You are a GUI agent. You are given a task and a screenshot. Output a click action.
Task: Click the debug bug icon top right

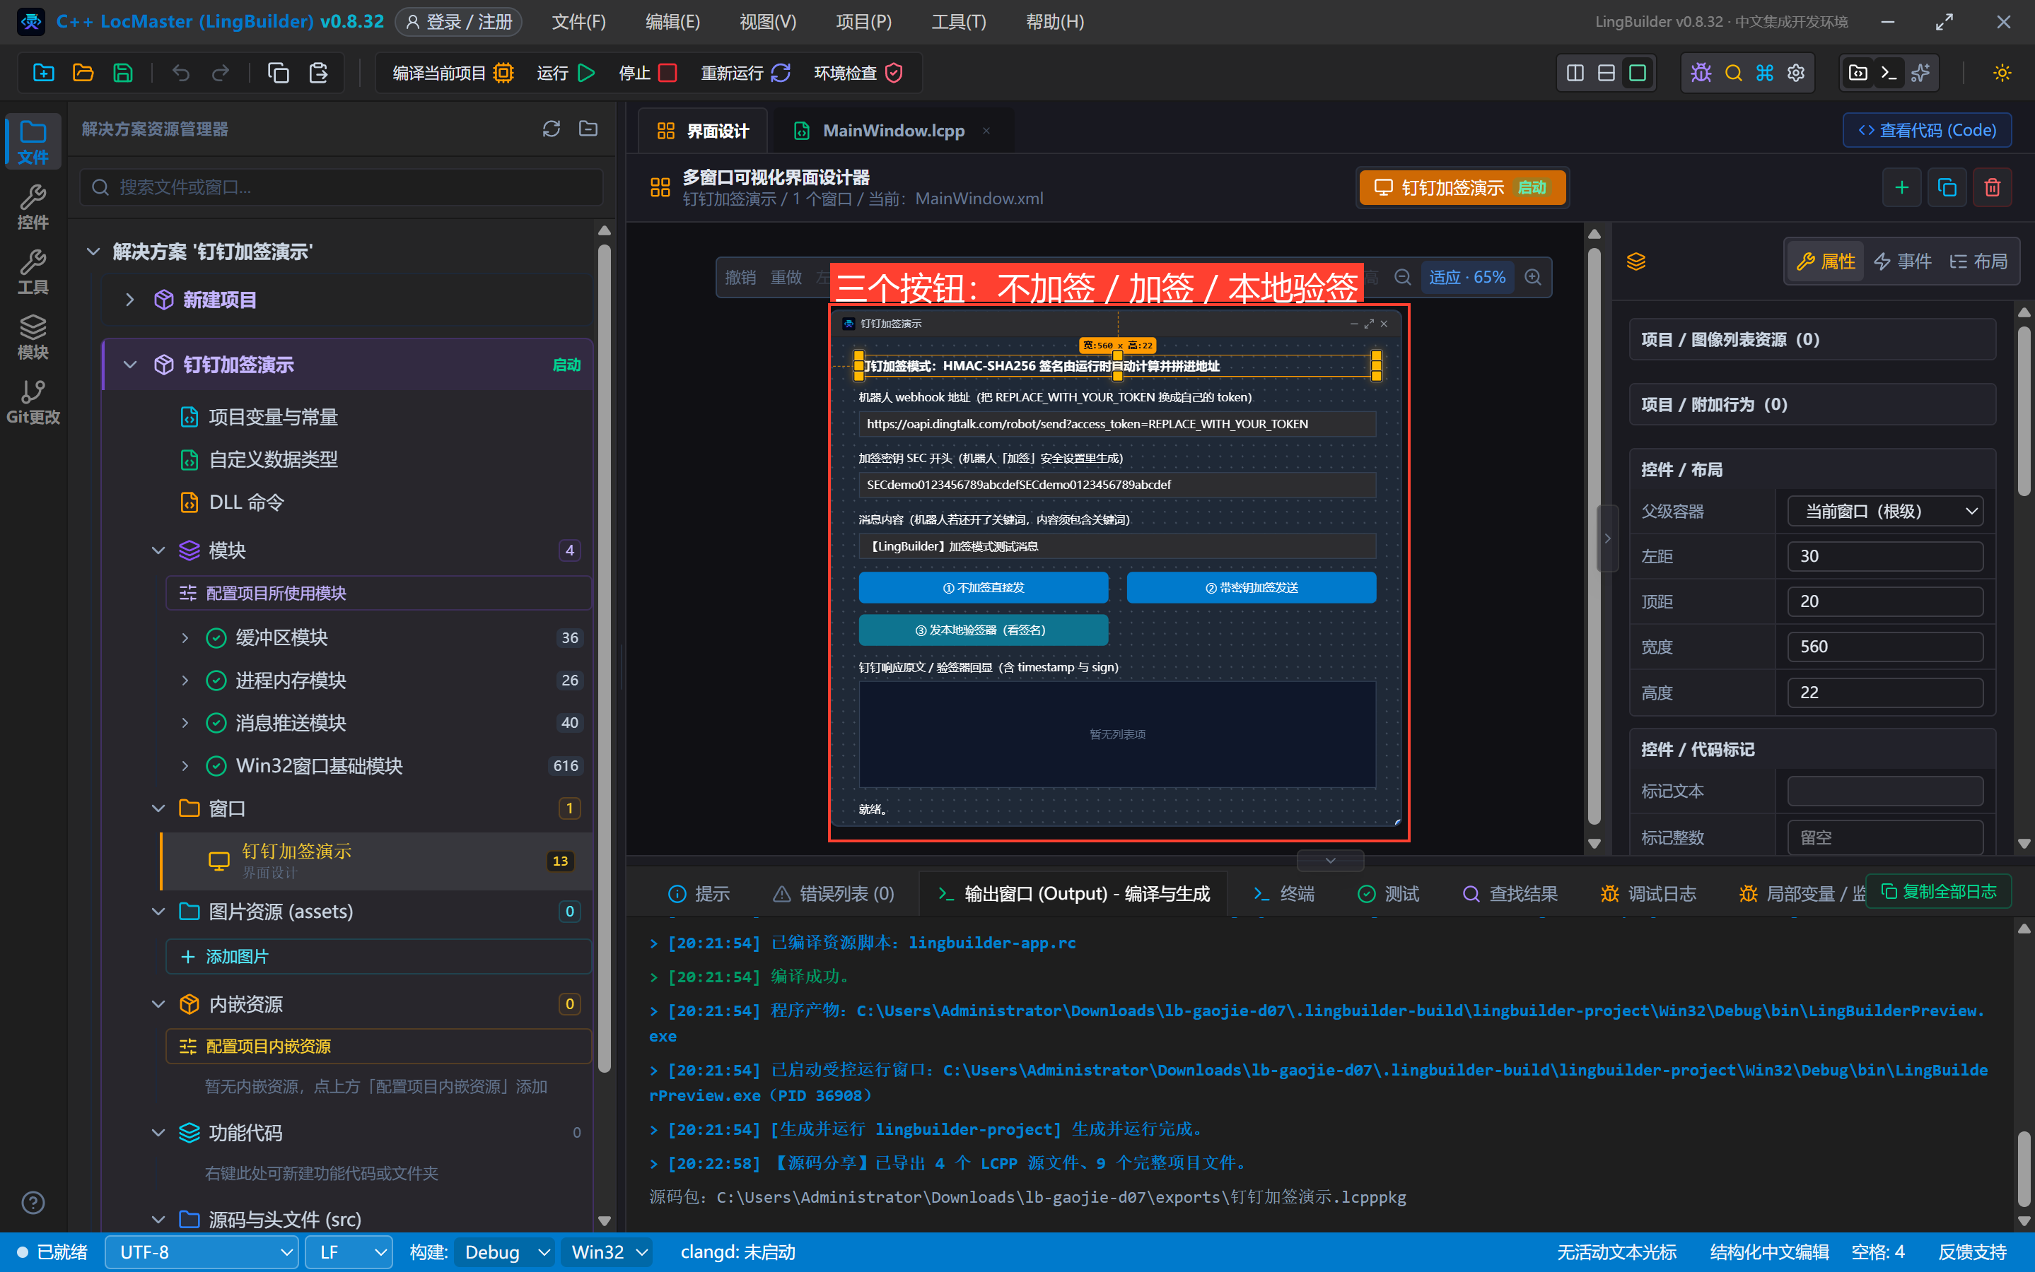point(1701,73)
